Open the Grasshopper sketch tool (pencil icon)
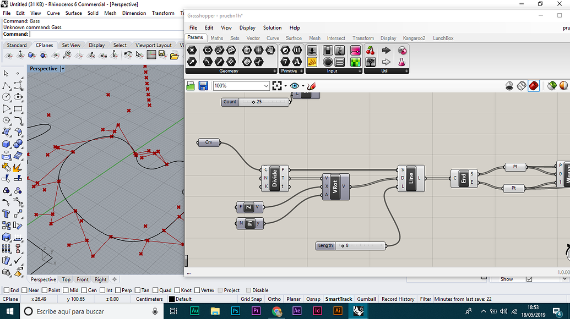 pos(312,86)
